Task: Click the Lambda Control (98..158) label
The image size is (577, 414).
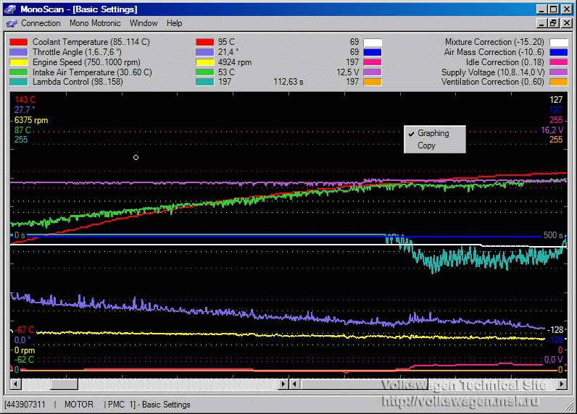Action: [78, 82]
